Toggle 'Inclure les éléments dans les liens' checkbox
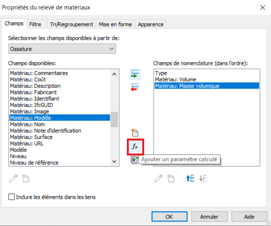 click(x=11, y=197)
